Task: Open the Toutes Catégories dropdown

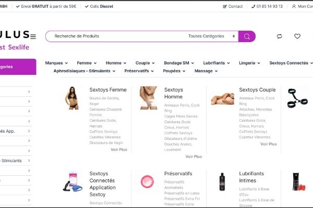Action: (211, 36)
